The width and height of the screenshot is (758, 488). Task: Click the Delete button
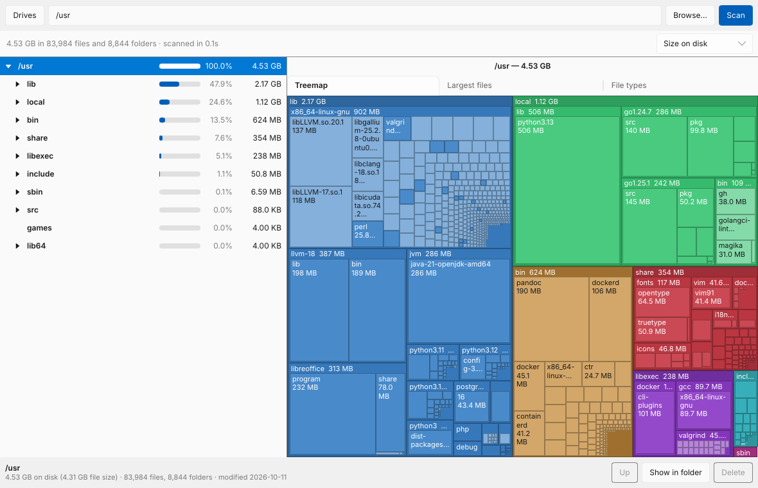click(x=733, y=473)
